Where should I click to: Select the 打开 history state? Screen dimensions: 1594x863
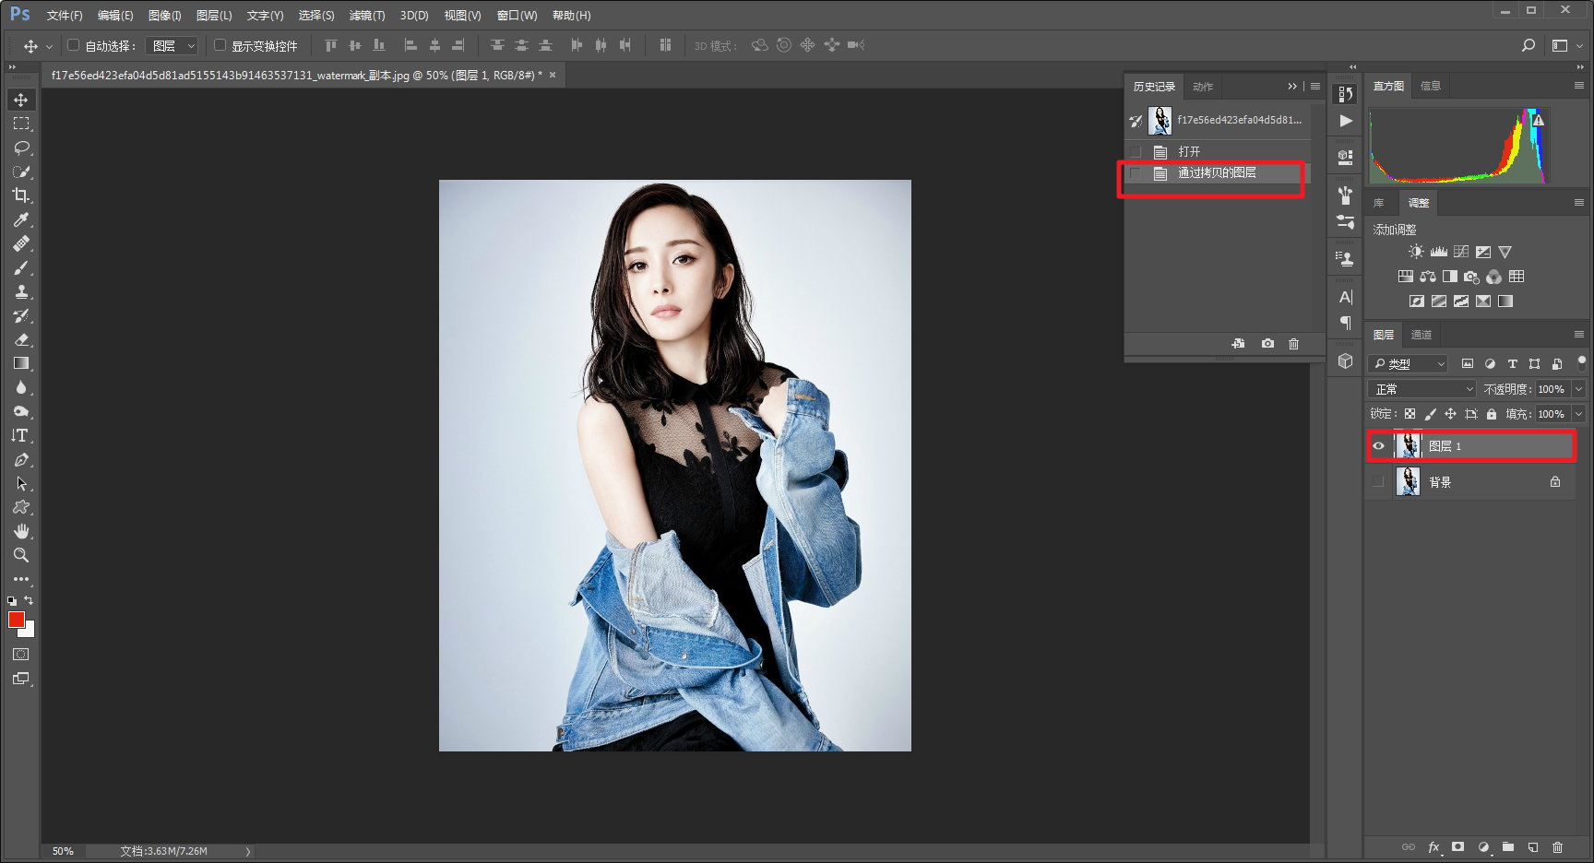pos(1218,151)
